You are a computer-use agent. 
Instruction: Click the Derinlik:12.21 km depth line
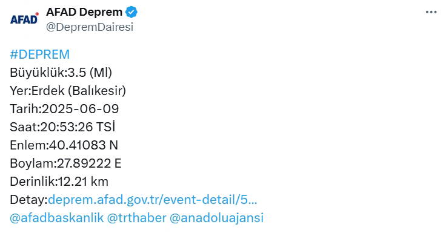point(59,182)
